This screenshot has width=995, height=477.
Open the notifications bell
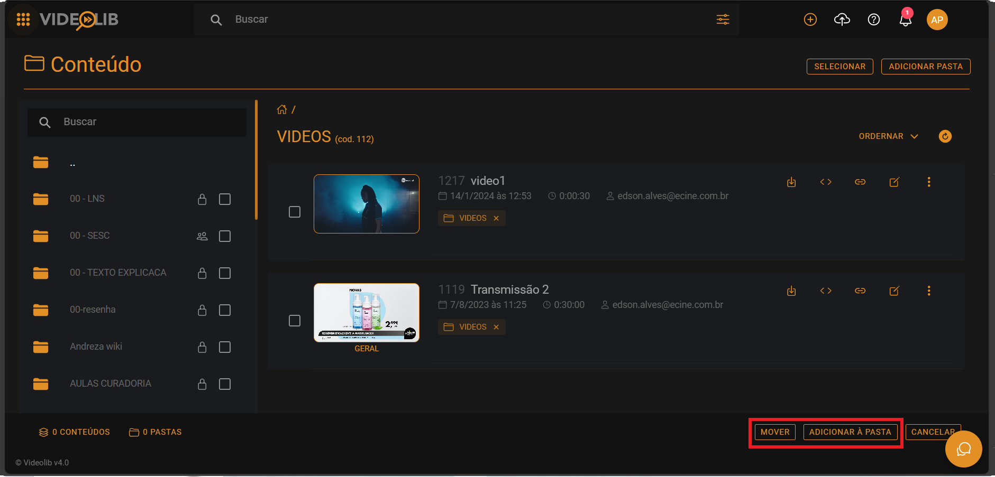pos(906,20)
